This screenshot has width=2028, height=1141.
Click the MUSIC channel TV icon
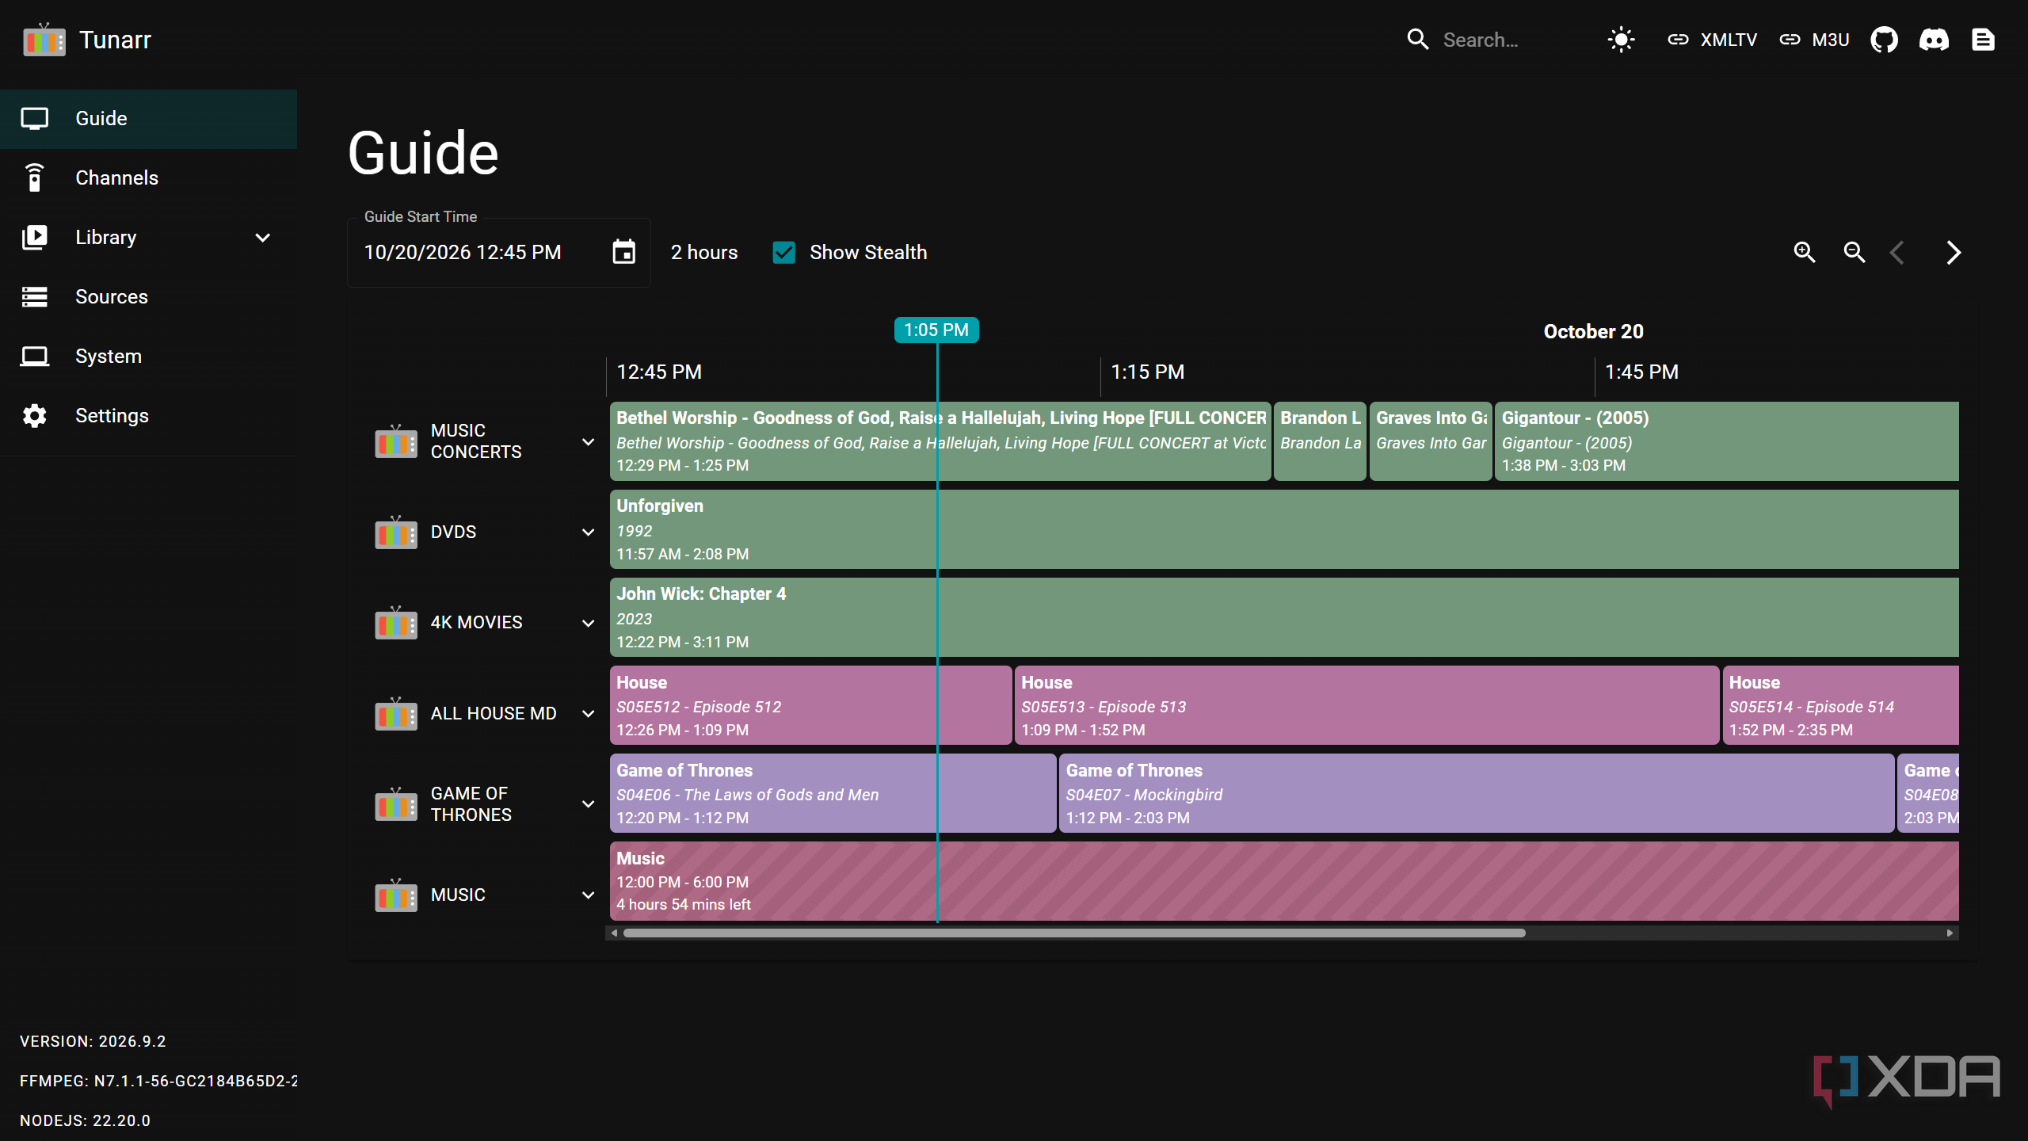coord(396,895)
